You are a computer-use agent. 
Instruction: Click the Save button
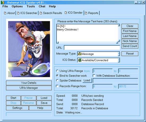coord(44,103)
